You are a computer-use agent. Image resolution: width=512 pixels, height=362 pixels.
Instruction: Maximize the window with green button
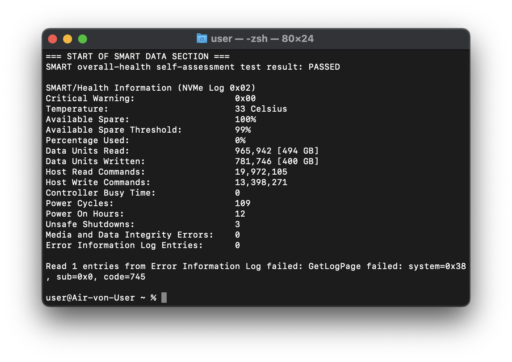[83, 39]
